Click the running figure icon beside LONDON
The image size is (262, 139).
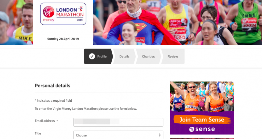click(81, 8)
